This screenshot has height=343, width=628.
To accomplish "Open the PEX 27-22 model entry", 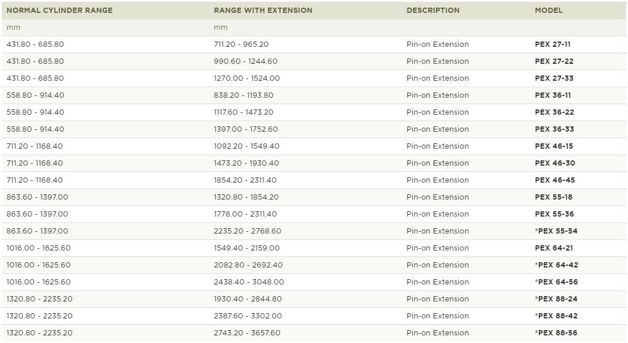I will (x=554, y=61).
